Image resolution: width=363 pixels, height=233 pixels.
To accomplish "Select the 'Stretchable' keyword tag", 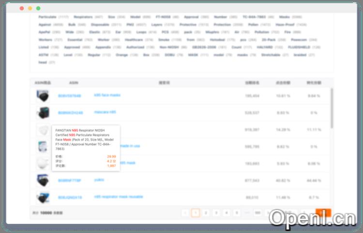I will coord(271,55).
